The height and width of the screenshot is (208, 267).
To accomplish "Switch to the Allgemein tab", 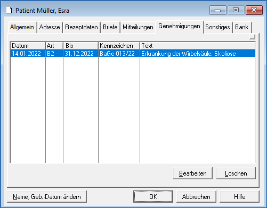I will [22, 27].
